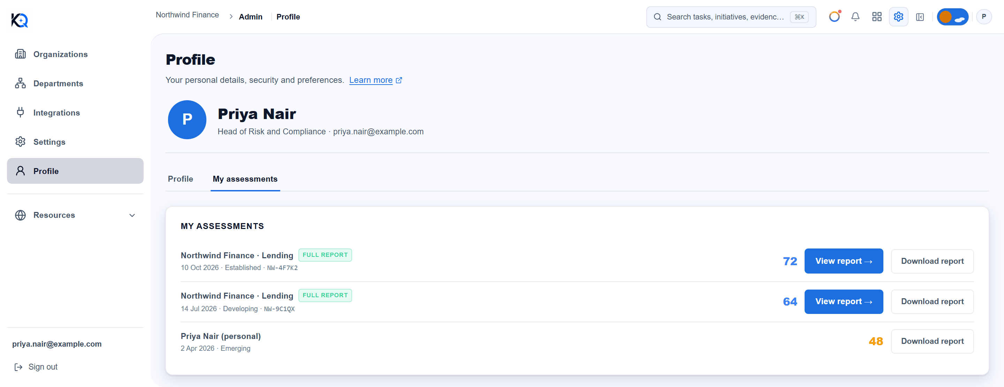Open Integrations from sidebar
The height and width of the screenshot is (387, 1004).
point(75,112)
